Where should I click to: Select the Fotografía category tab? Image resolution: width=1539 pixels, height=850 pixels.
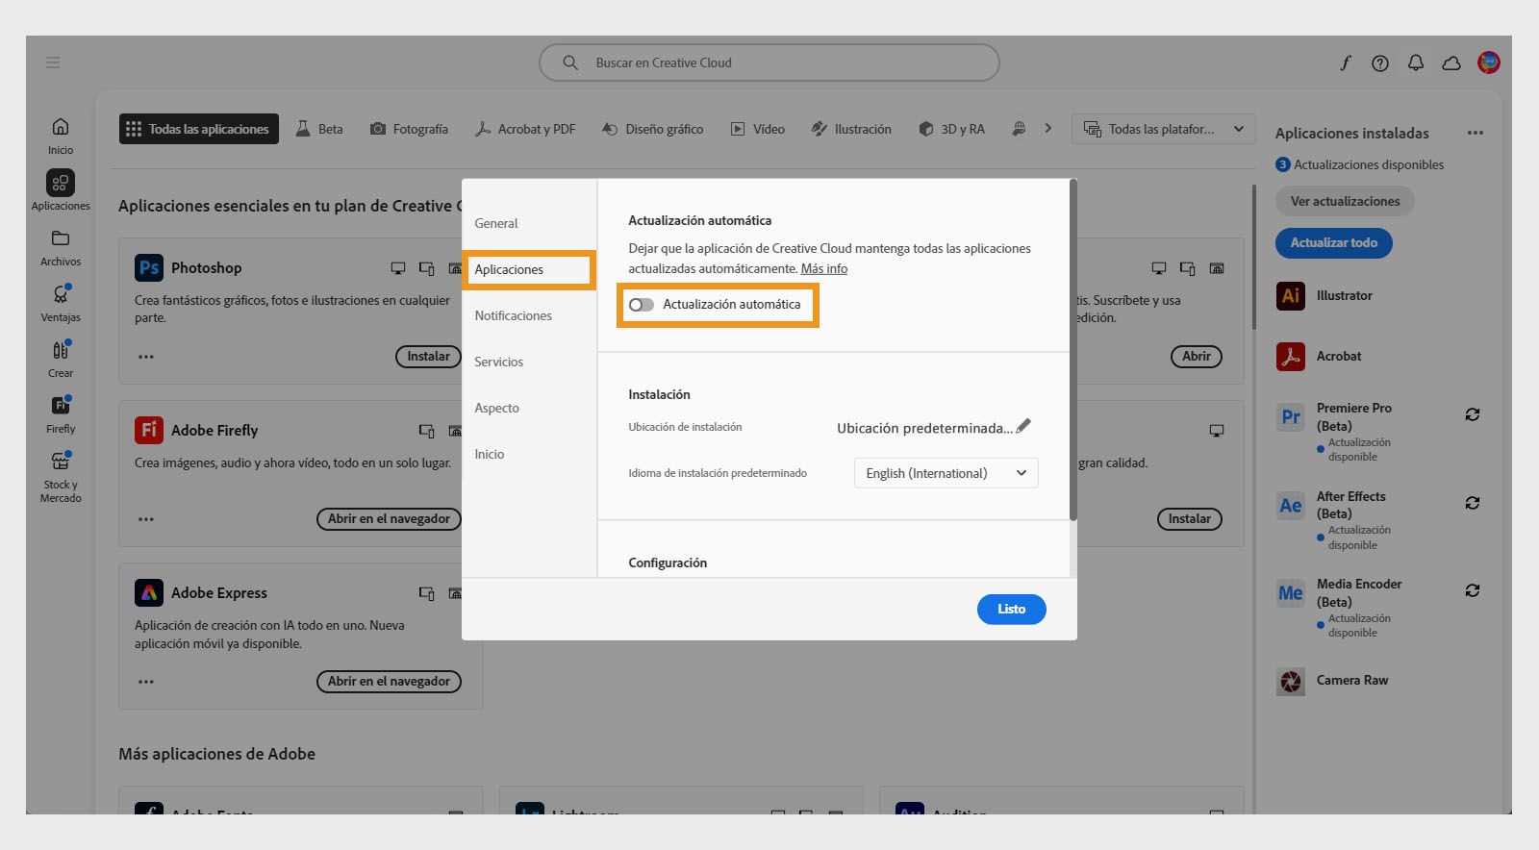pos(410,129)
